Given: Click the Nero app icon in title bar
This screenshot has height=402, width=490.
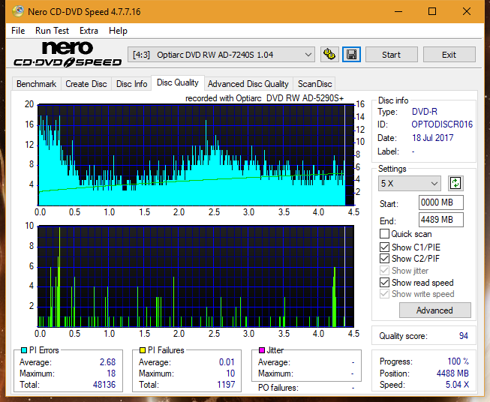Looking at the screenshot, I should point(17,11).
